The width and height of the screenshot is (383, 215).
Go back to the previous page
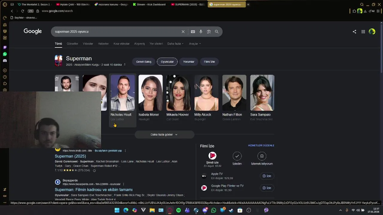[x=12, y=11]
